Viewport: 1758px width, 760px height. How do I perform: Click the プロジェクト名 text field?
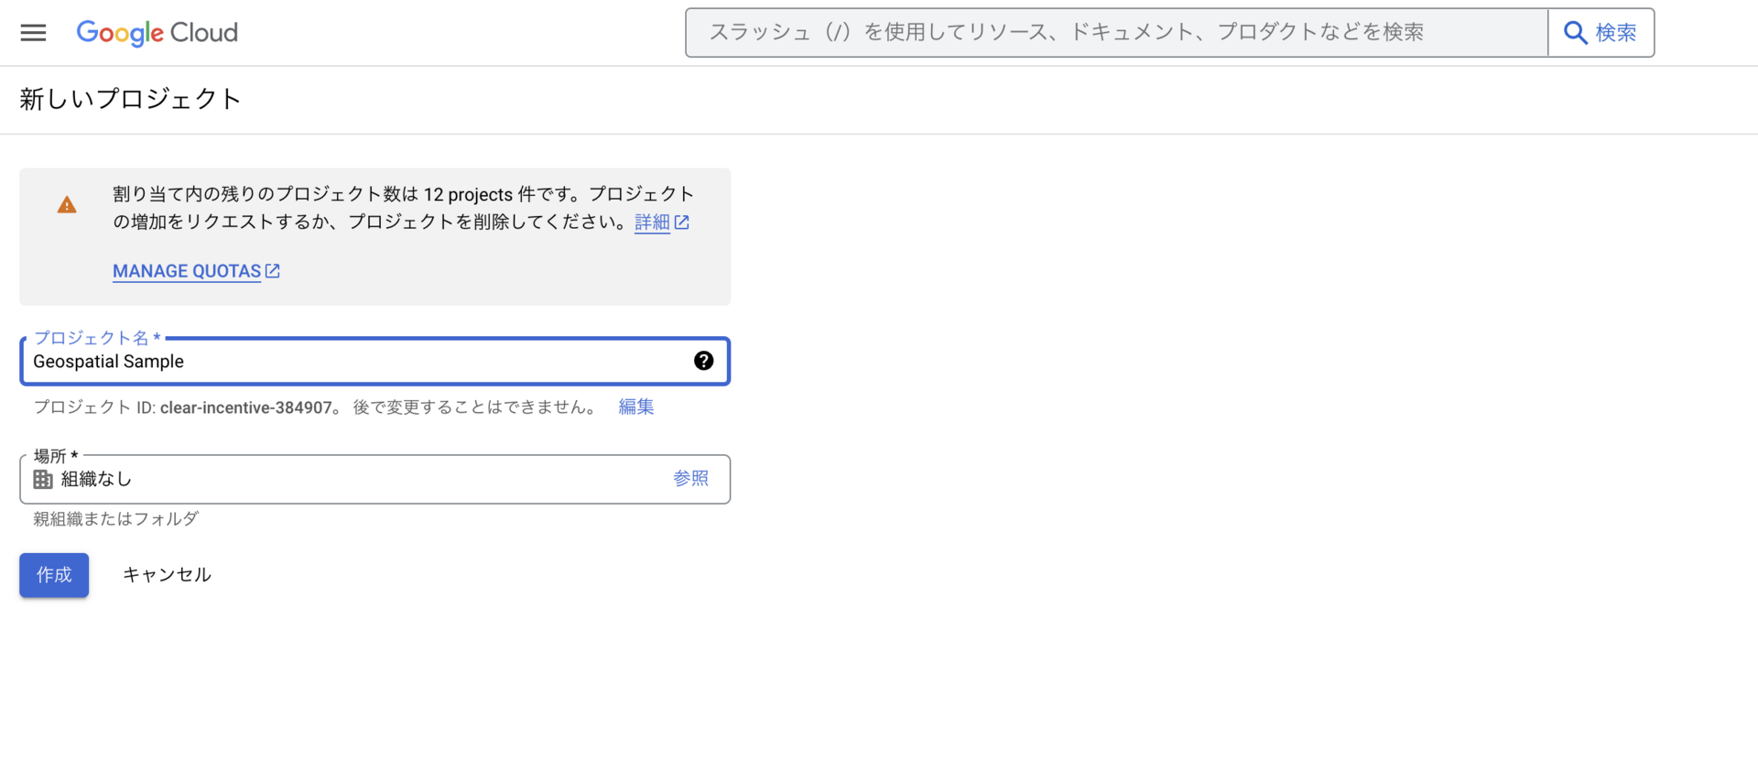(374, 362)
